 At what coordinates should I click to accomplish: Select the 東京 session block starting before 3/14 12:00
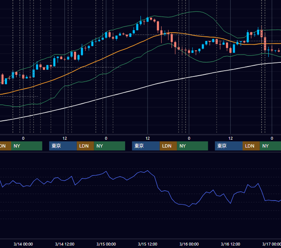click(63, 146)
